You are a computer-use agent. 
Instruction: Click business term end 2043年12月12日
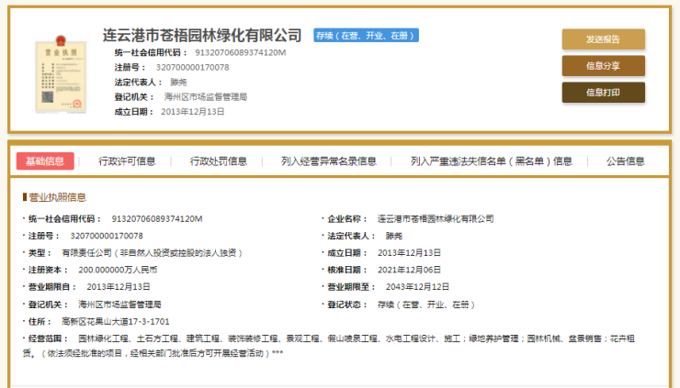pos(417,287)
